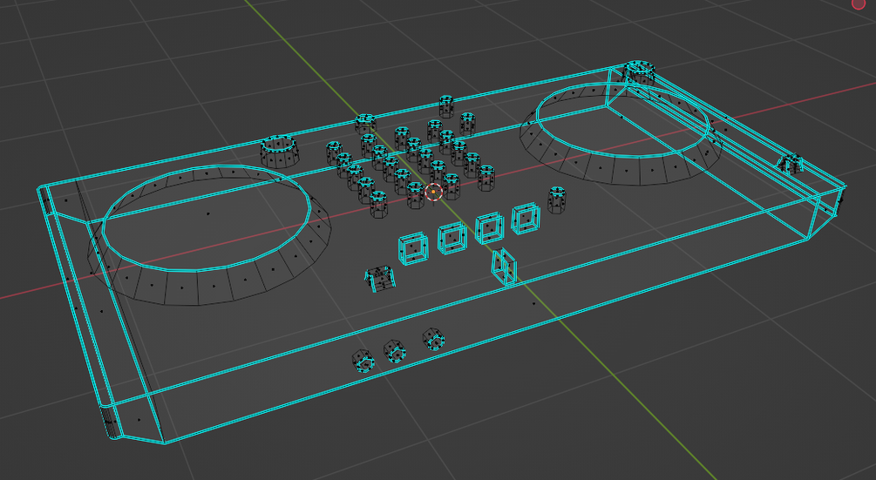The image size is (876, 480).
Task: Select the upright crossfader frame below the pads
Action: (x=504, y=267)
